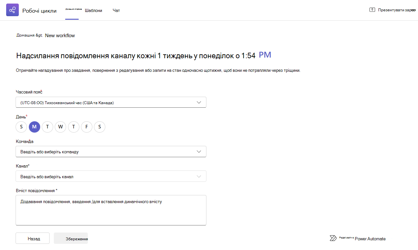Click the present request upload icon

(372, 10)
